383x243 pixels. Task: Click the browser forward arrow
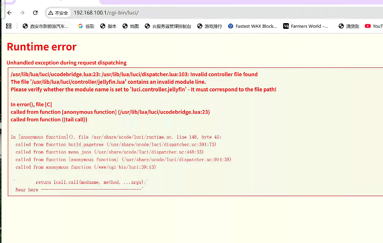tap(22, 13)
